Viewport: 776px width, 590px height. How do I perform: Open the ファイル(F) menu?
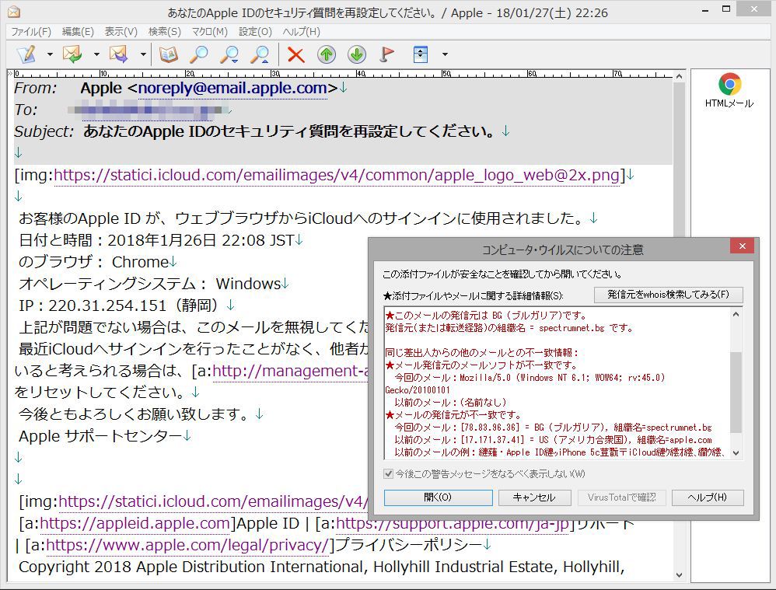pyautogui.click(x=31, y=32)
